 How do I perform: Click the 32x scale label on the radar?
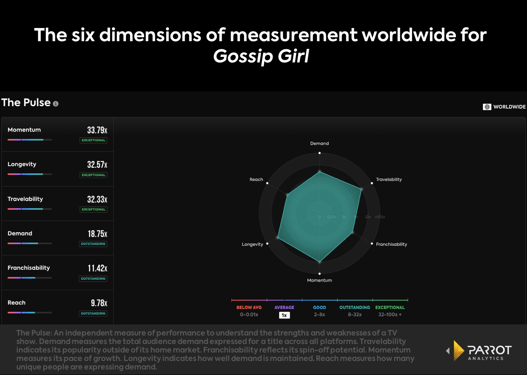(x=368, y=217)
